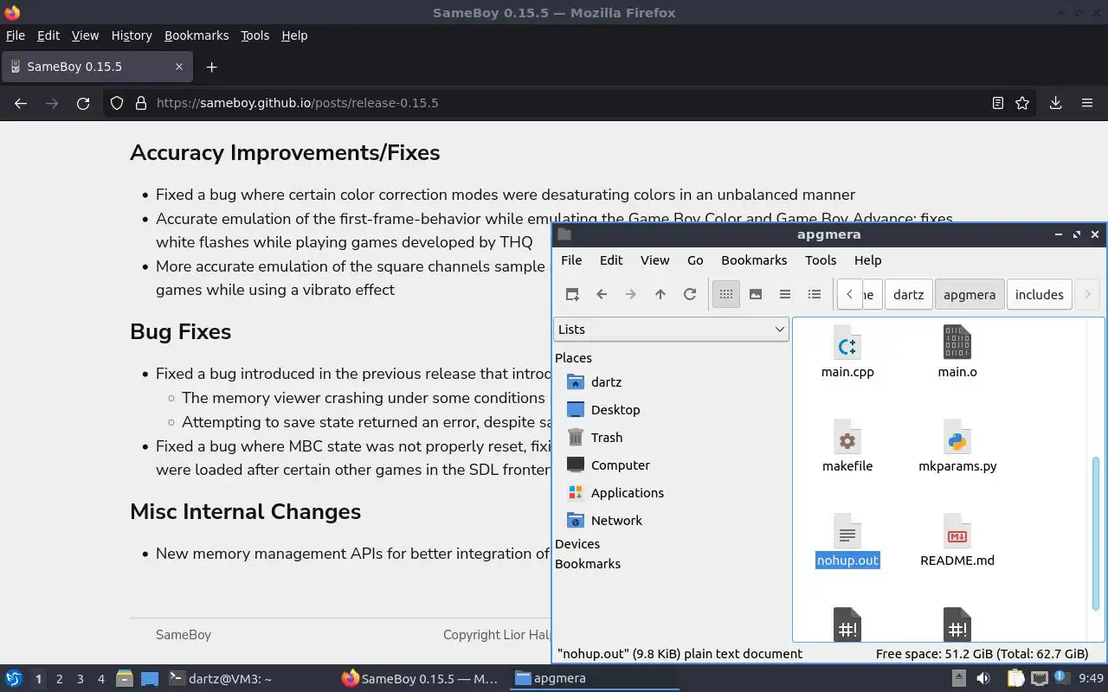Open the file manager's Go menu
This screenshot has height=692, width=1108.
695,260
